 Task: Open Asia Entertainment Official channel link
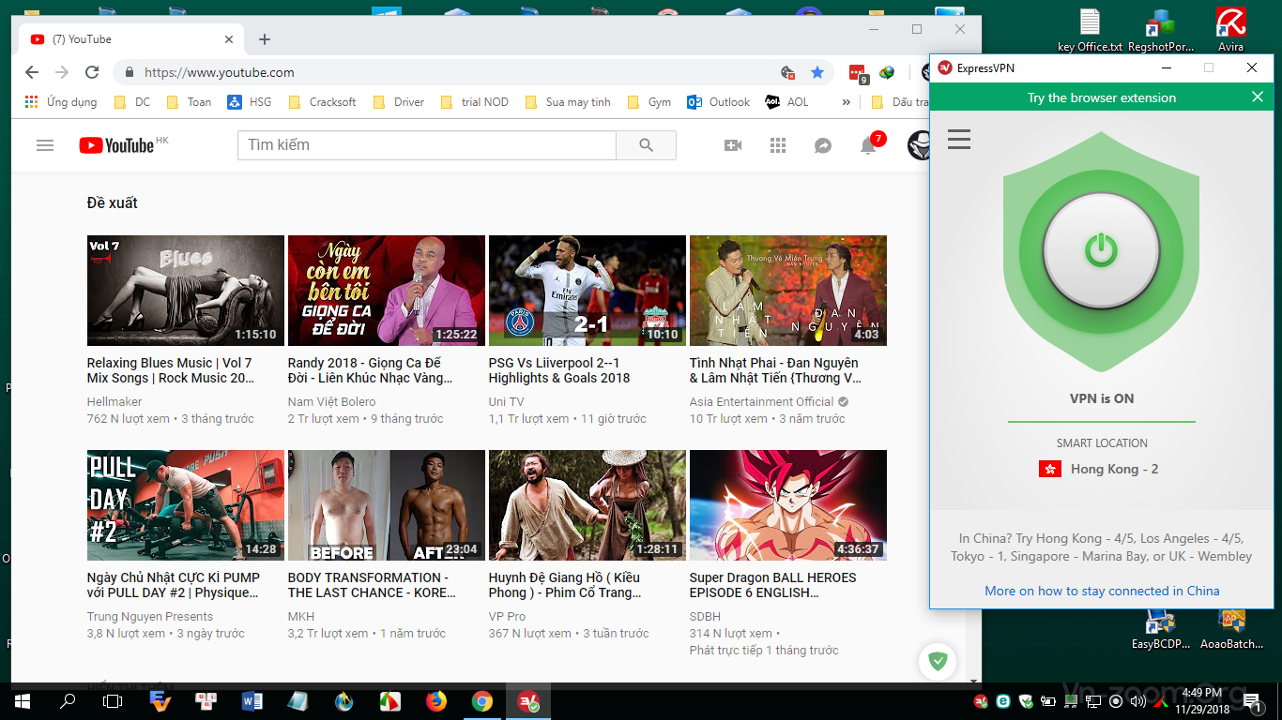click(x=761, y=402)
